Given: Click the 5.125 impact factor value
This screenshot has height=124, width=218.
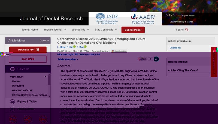Looking at the screenshot, I should pos(170,15).
